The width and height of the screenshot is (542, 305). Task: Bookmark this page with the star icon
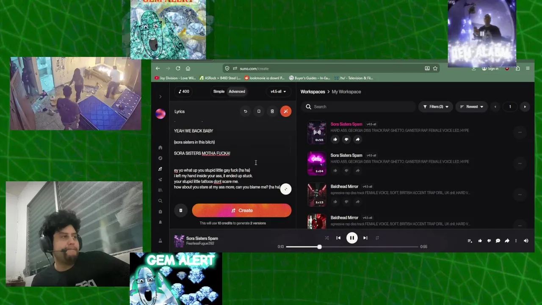click(435, 68)
